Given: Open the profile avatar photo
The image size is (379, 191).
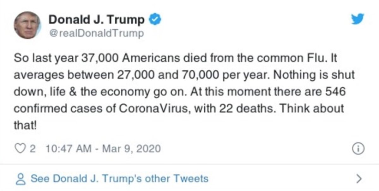Looking at the screenshot, I should (28, 26).
